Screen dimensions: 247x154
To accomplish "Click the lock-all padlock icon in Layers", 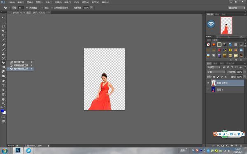I will point(226,77).
